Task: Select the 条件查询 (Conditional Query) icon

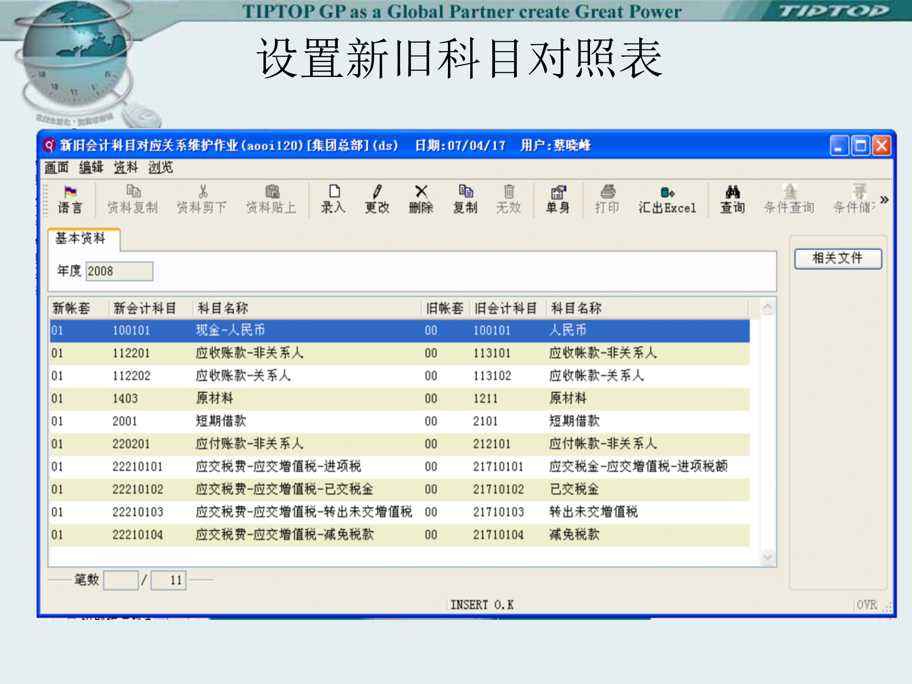Action: pyautogui.click(x=789, y=199)
